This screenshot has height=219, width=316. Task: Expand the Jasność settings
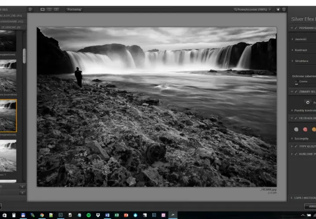pos(292,39)
